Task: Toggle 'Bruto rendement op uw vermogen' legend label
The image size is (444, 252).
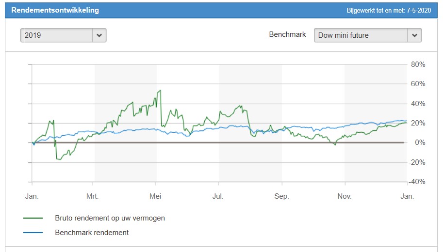Action: pyautogui.click(x=110, y=218)
